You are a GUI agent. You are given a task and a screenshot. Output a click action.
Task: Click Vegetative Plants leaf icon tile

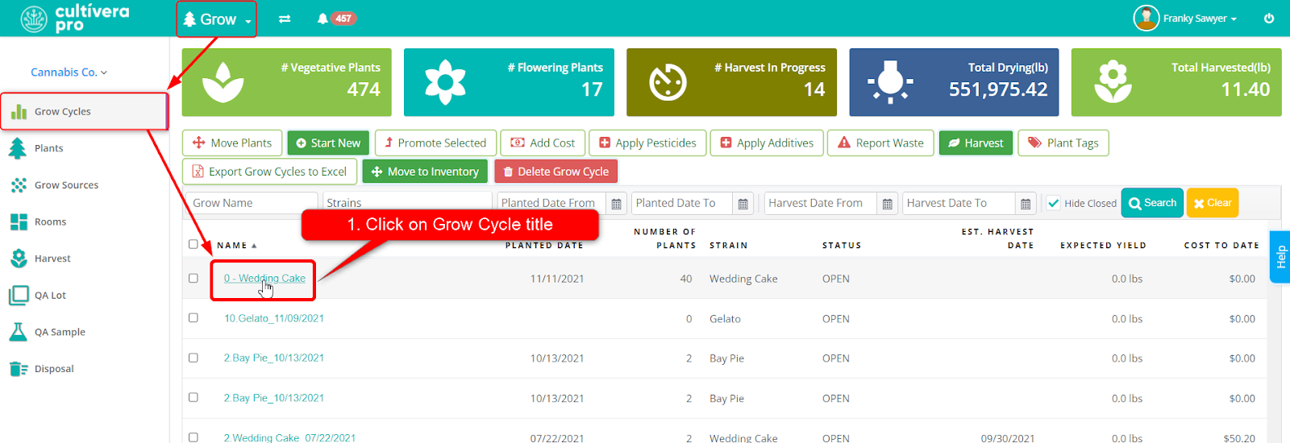coord(223,82)
